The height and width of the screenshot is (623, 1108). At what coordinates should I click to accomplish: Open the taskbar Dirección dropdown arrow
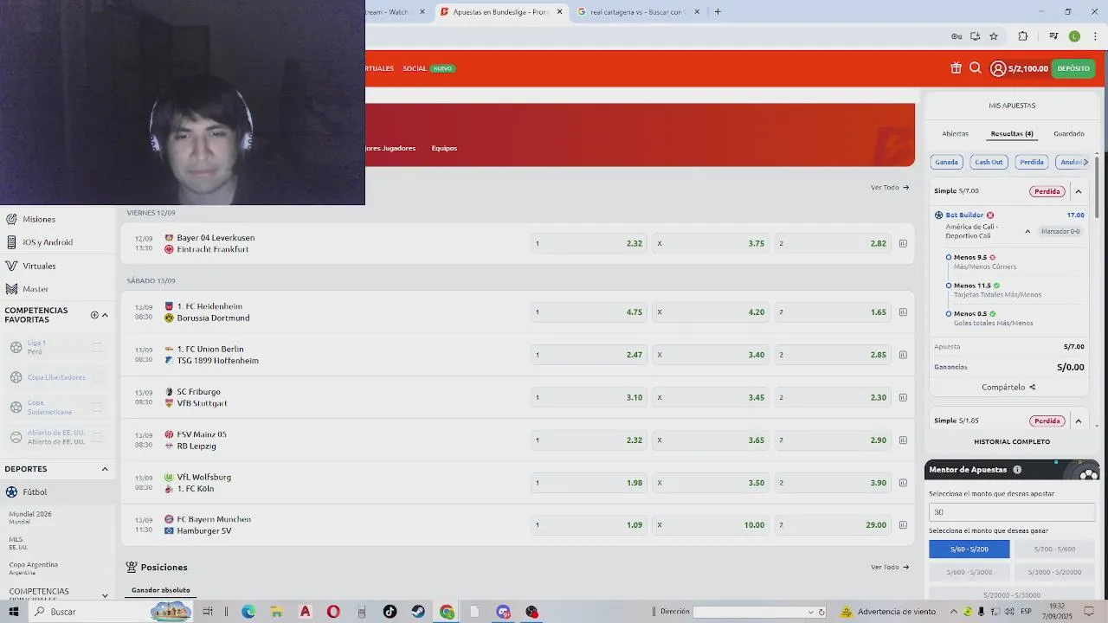coord(810,612)
